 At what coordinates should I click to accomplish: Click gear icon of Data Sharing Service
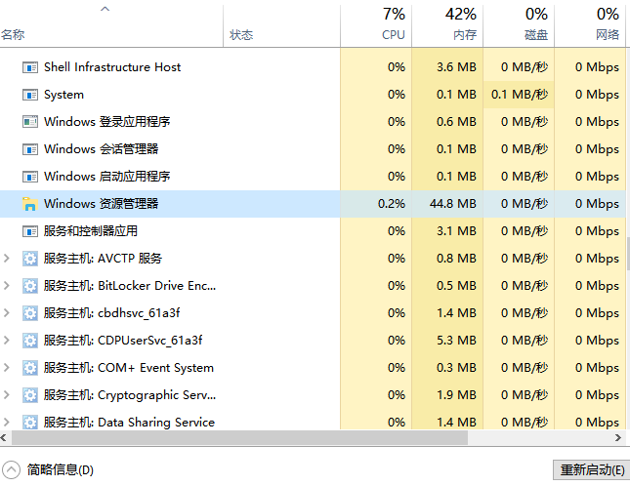[30, 422]
